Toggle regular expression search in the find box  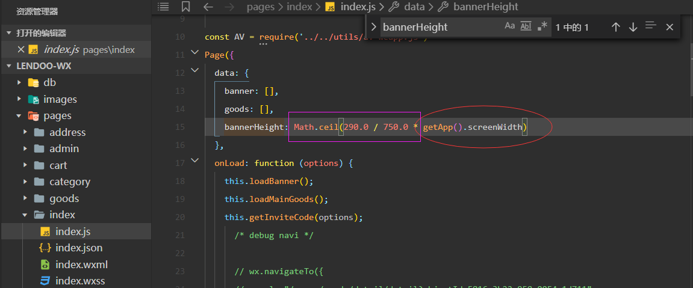[542, 26]
